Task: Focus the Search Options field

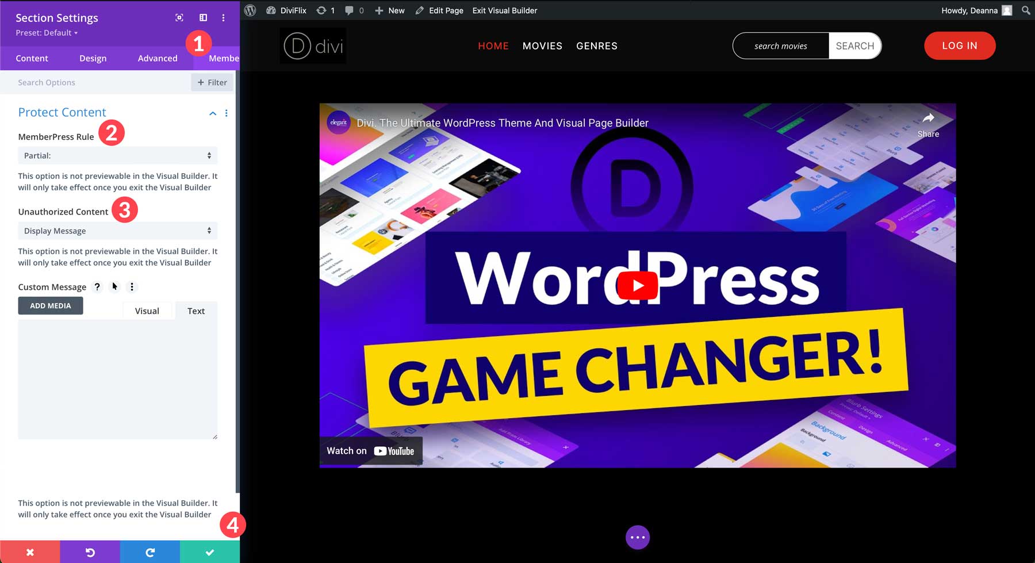Action: point(95,82)
